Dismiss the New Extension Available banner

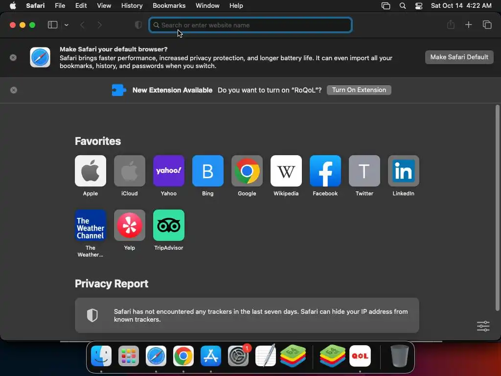pos(13,90)
